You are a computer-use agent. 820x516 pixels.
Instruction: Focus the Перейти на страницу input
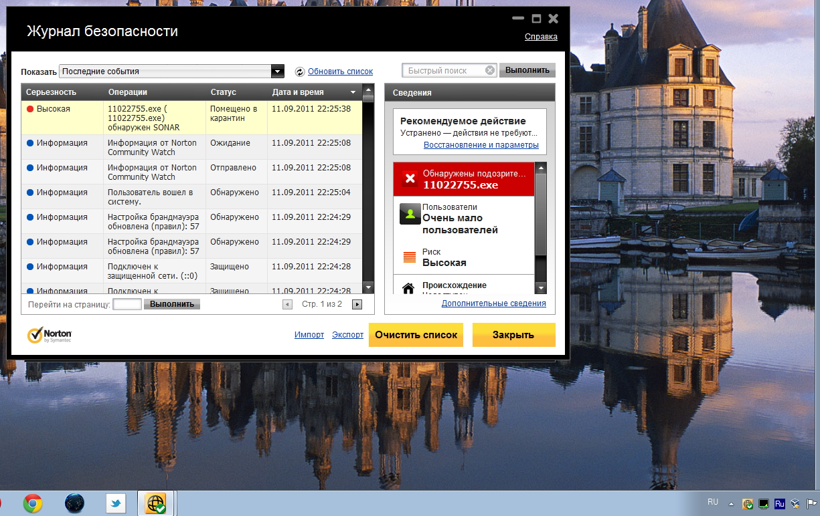click(x=127, y=304)
